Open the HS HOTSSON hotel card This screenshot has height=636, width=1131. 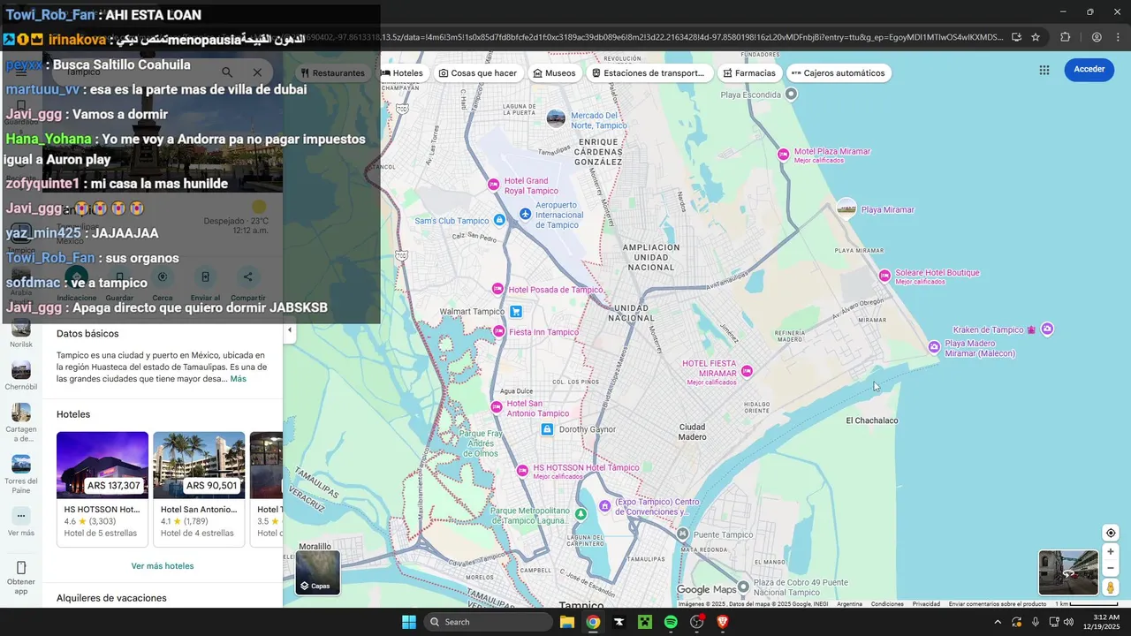102,488
